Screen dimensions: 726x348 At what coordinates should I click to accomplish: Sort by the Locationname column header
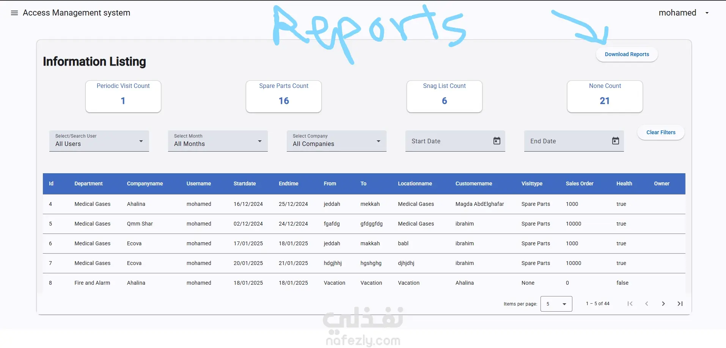[415, 183]
